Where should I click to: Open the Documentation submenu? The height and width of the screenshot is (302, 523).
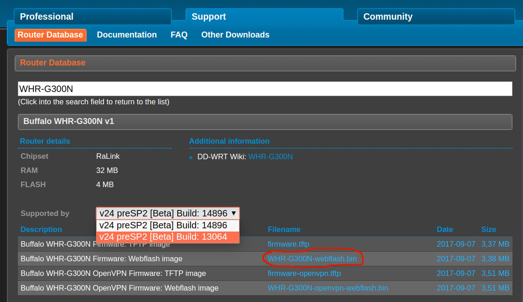point(127,35)
